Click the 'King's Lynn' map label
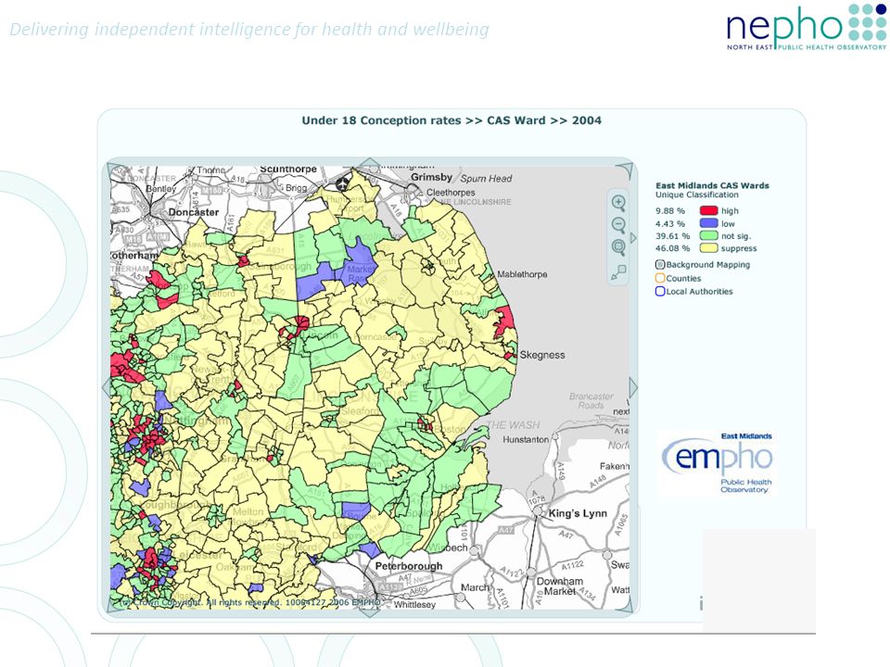The width and height of the screenshot is (890, 667). pos(578,513)
